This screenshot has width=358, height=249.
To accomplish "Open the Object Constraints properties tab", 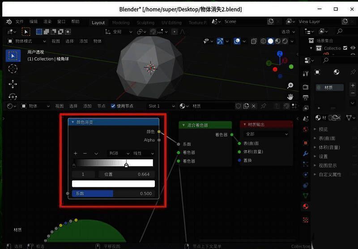I will tap(306, 185).
